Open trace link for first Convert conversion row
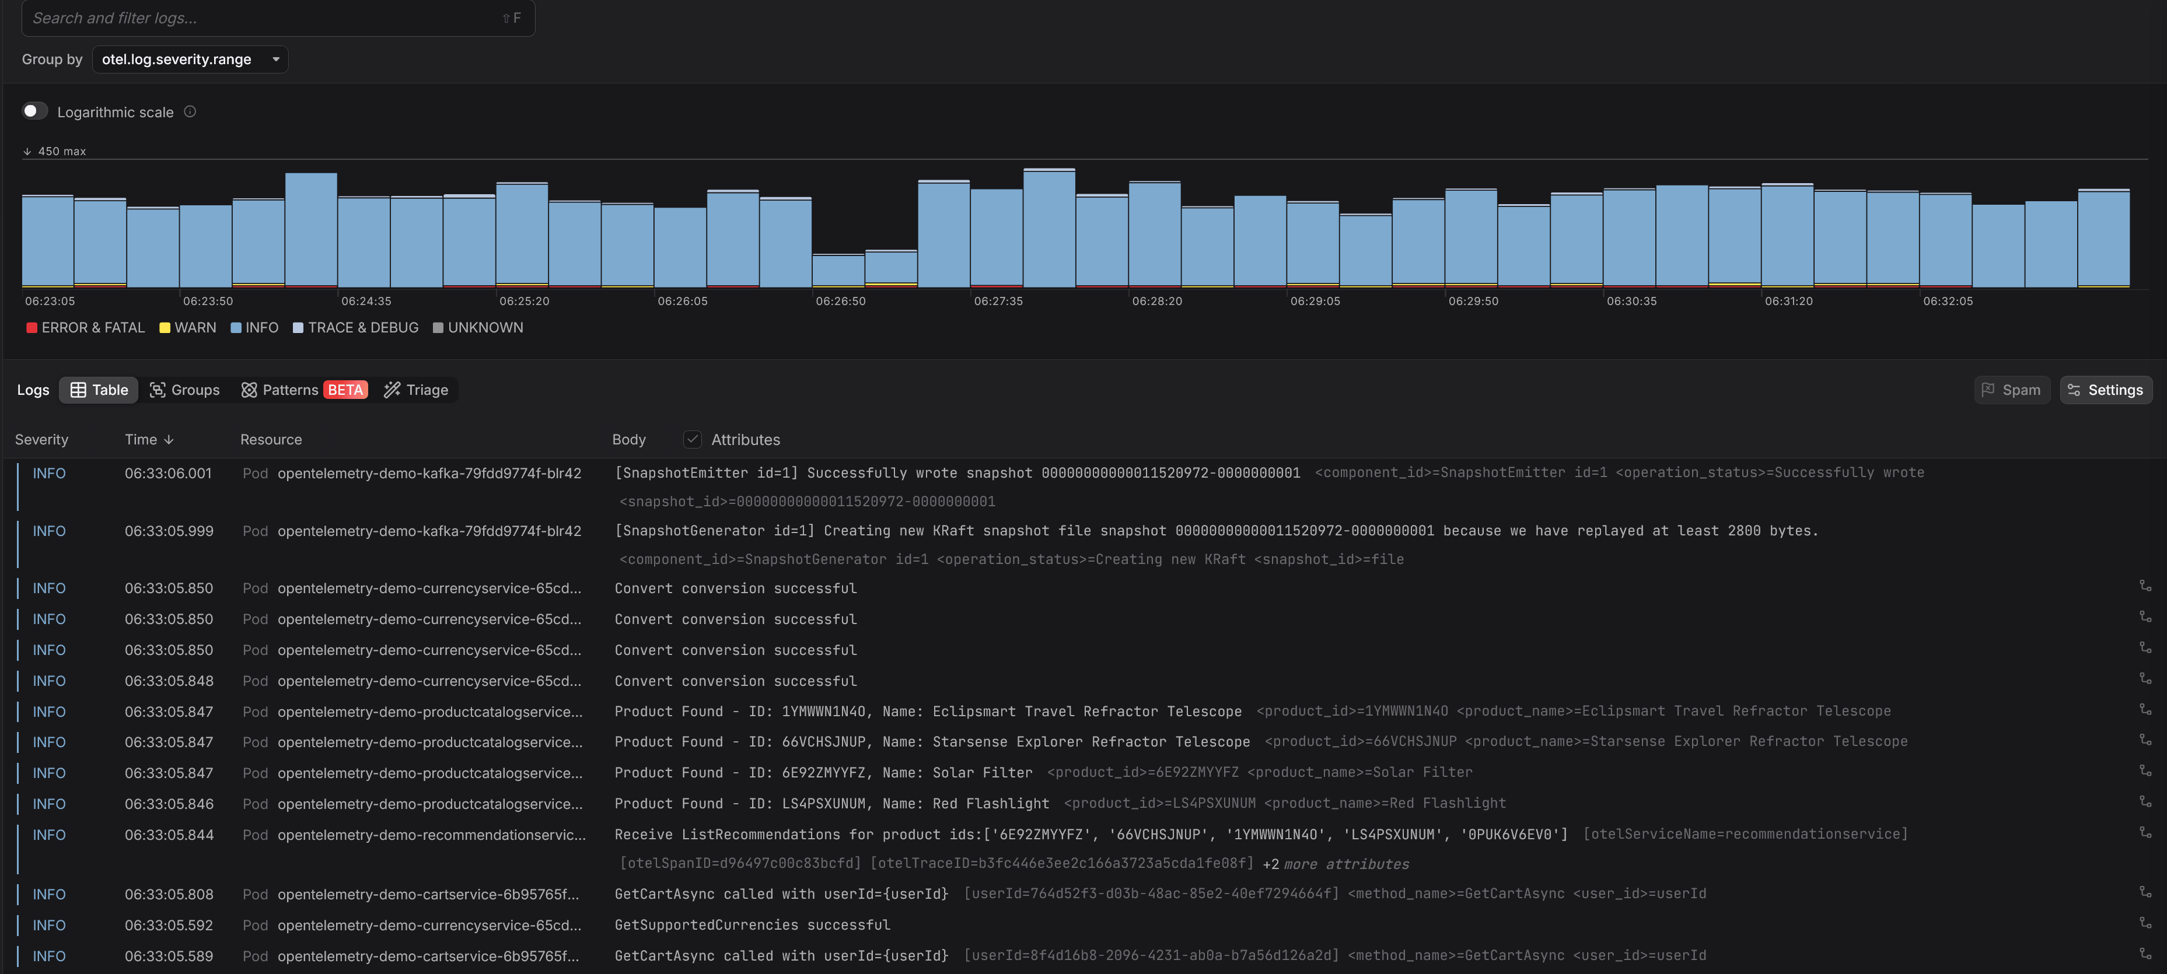 tap(2145, 586)
